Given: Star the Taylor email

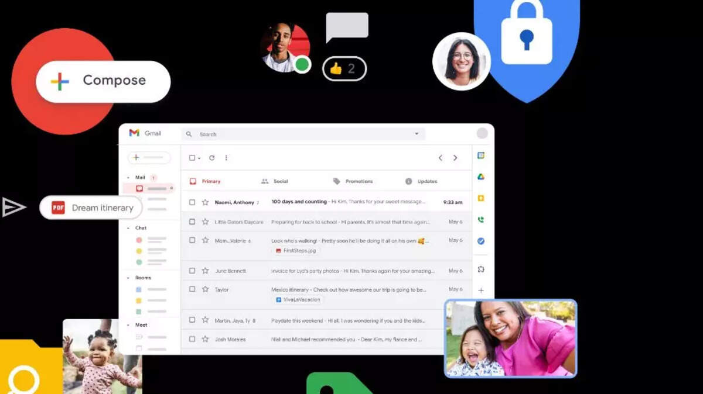Looking at the screenshot, I should (205, 289).
